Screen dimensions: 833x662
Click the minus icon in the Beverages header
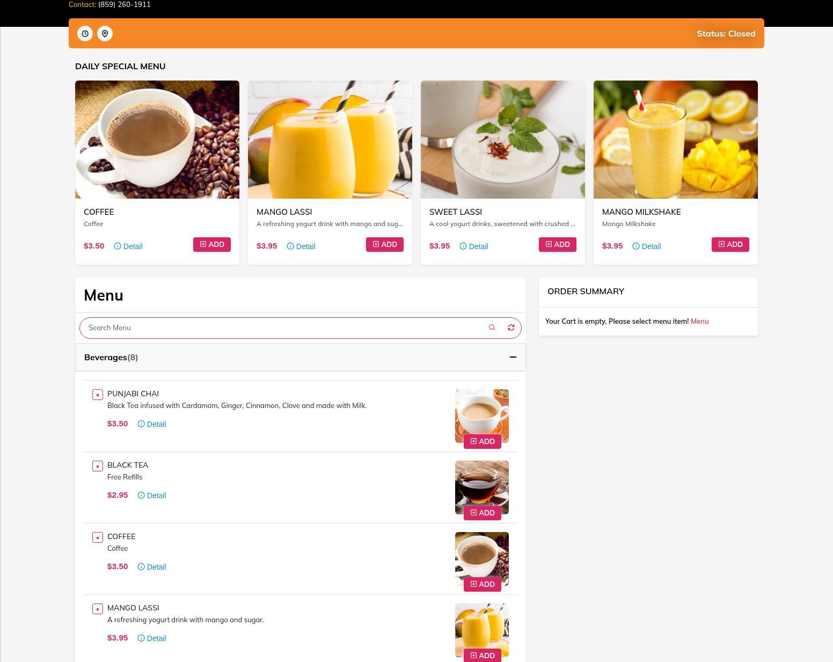point(513,357)
